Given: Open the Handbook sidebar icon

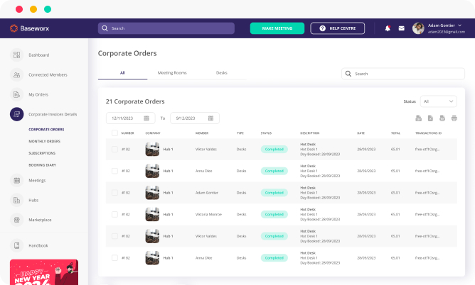Looking at the screenshot, I should click(x=16, y=245).
